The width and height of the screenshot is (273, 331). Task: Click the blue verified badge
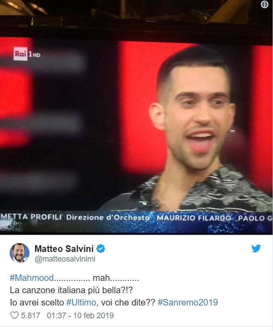[x=101, y=249]
